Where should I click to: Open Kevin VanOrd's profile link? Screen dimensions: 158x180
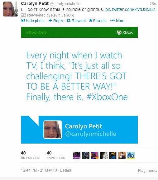click(x=63, y=15)
